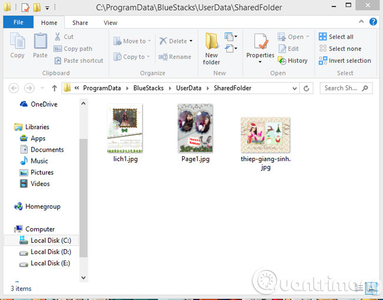Open the Documents library
This screenshot has width=383, height=300.
(42, 150)
